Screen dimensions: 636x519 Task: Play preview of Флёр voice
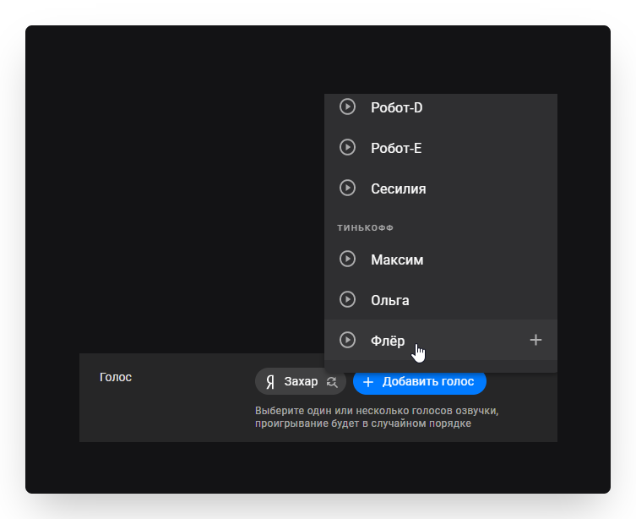pyautogui.click(x=347, y=340)
